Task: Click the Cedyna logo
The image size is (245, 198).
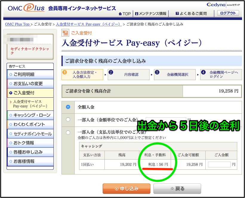Action: tap(216, 5)
